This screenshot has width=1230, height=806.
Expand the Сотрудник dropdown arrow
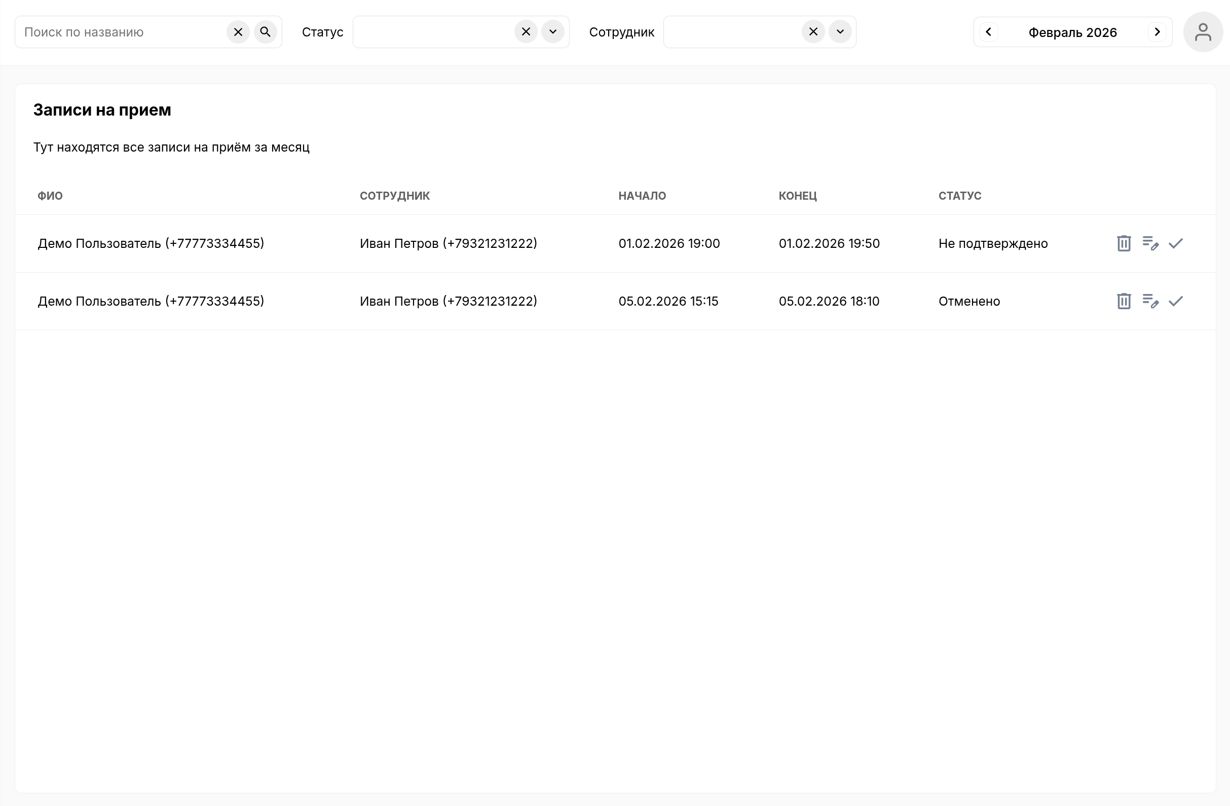[840, 32]
